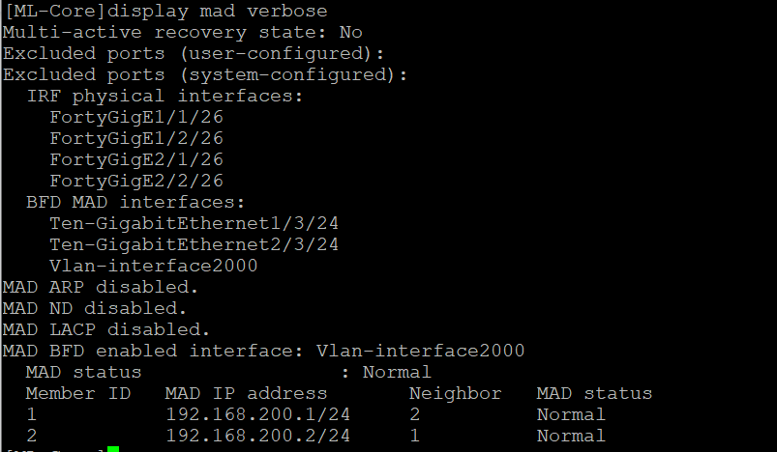Click Ten-GigabitEthernet1/3/24 text

pos(194,223)
